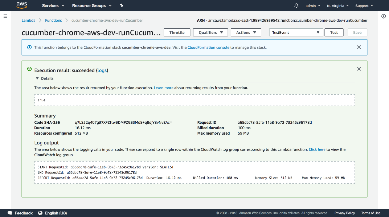Open the Services menu
The width and height of the screenshot is (389, 217).
53,6
